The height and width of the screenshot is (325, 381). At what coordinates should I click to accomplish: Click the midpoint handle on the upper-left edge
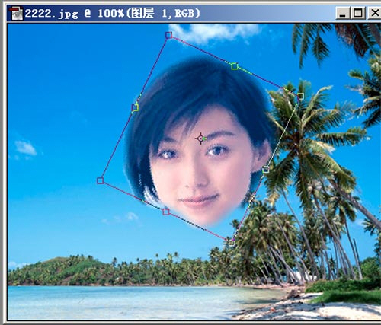pos(135,107)
